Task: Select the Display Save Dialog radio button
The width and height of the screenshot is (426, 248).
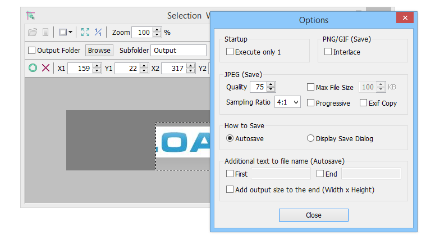Action: pos(310,138)
